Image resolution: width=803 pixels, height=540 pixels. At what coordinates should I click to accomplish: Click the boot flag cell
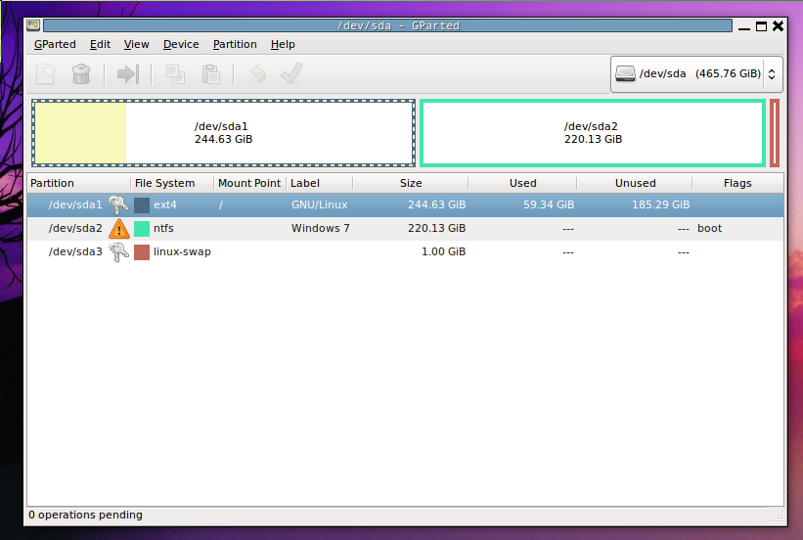[709, 229]
